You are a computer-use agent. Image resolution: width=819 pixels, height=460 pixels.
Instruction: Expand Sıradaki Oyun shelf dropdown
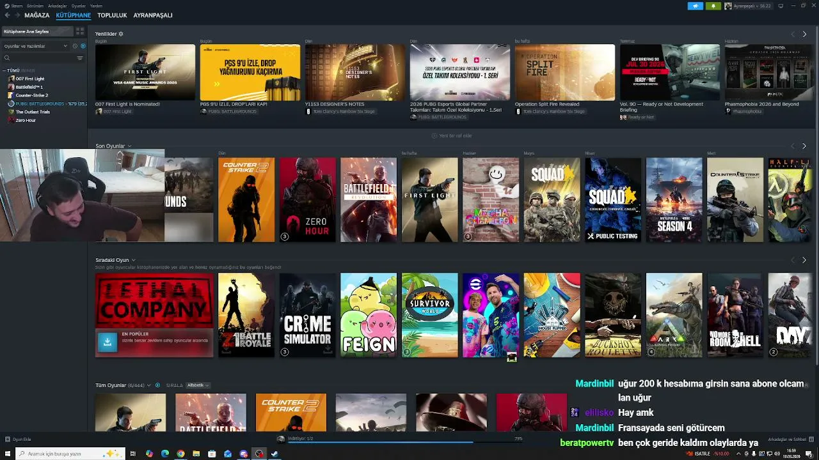click(133, 260)
